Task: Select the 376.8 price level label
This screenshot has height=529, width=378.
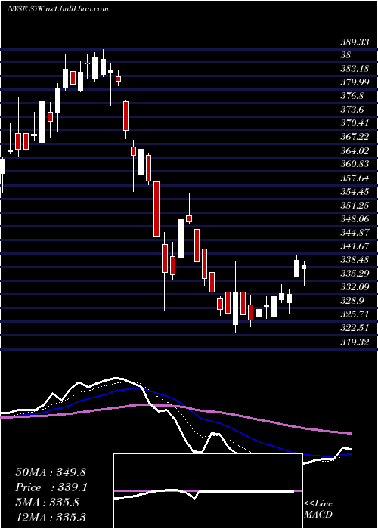Action: (x=352, y=96)
